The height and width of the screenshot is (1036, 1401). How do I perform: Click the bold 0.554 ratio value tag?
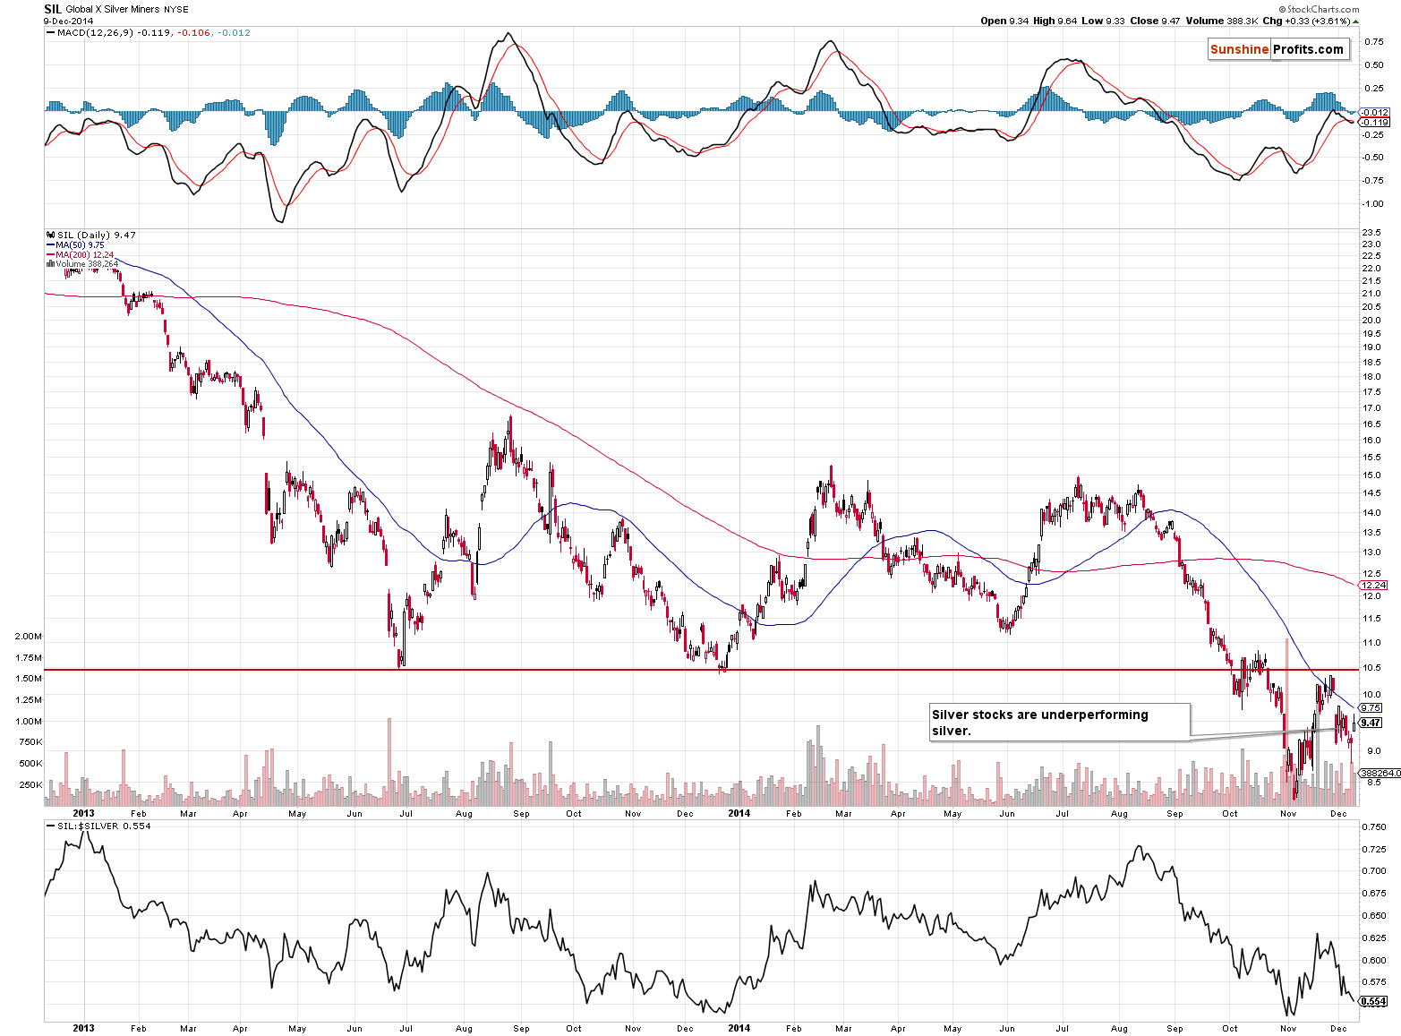coord(1374,1001)
